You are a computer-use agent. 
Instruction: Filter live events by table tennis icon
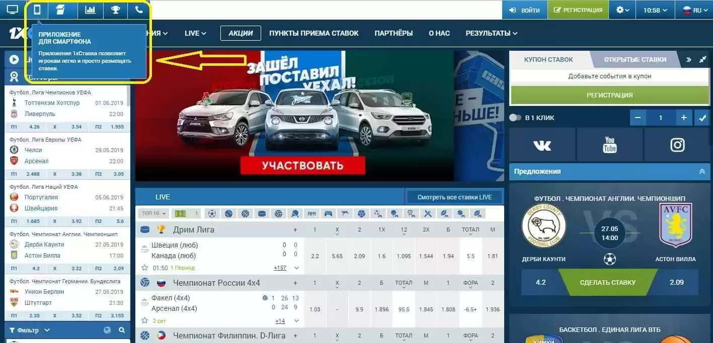295,213
